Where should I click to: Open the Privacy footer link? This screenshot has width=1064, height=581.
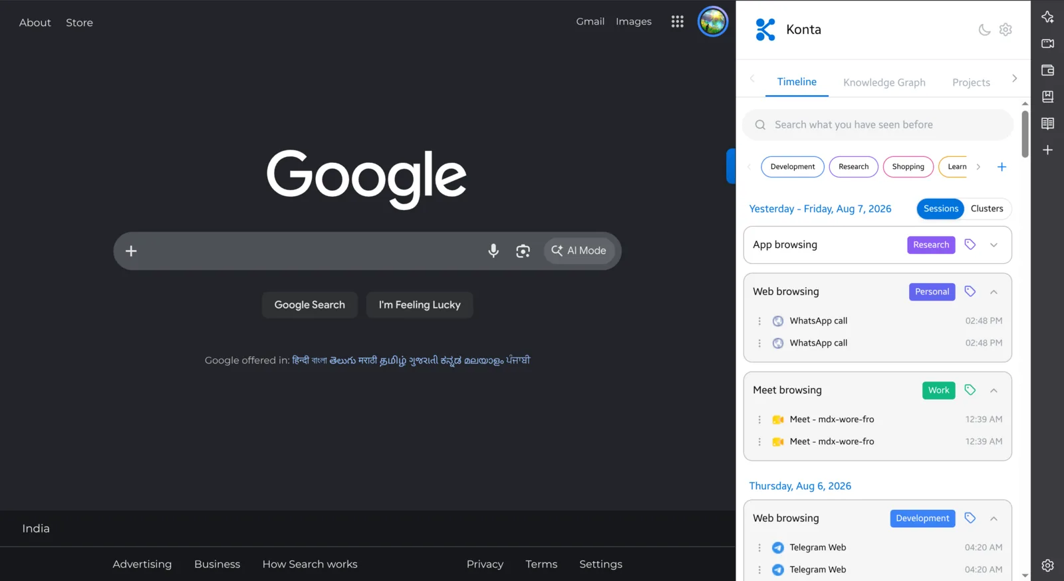click(x=485, y=564)
